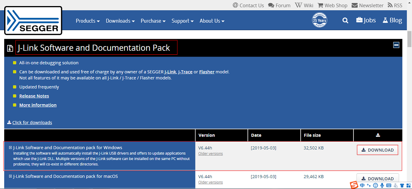Toggle Chinese input mode 中 icon
The width and height of the screenshot is (412, 189).
point(362,185)
